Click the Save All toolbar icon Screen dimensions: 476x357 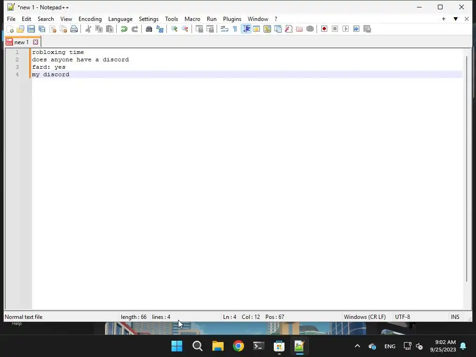pyautogui.click(x=42, y=29)
